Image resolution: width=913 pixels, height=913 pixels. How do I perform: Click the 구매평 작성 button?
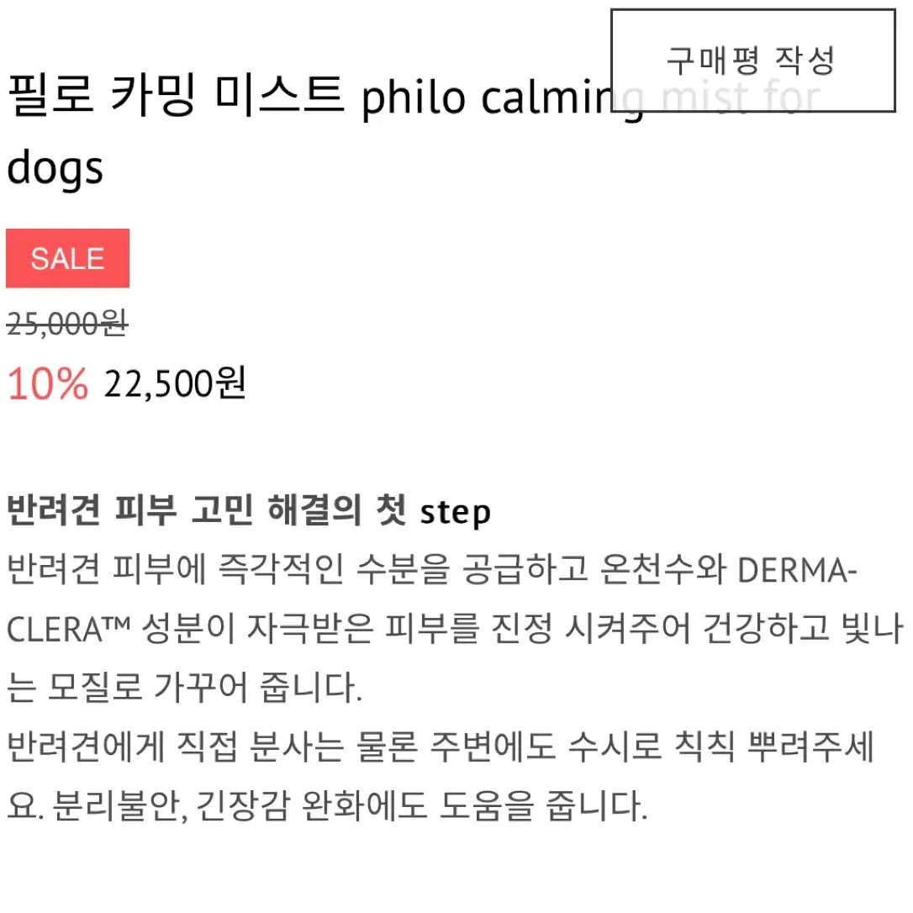[753, 61]
